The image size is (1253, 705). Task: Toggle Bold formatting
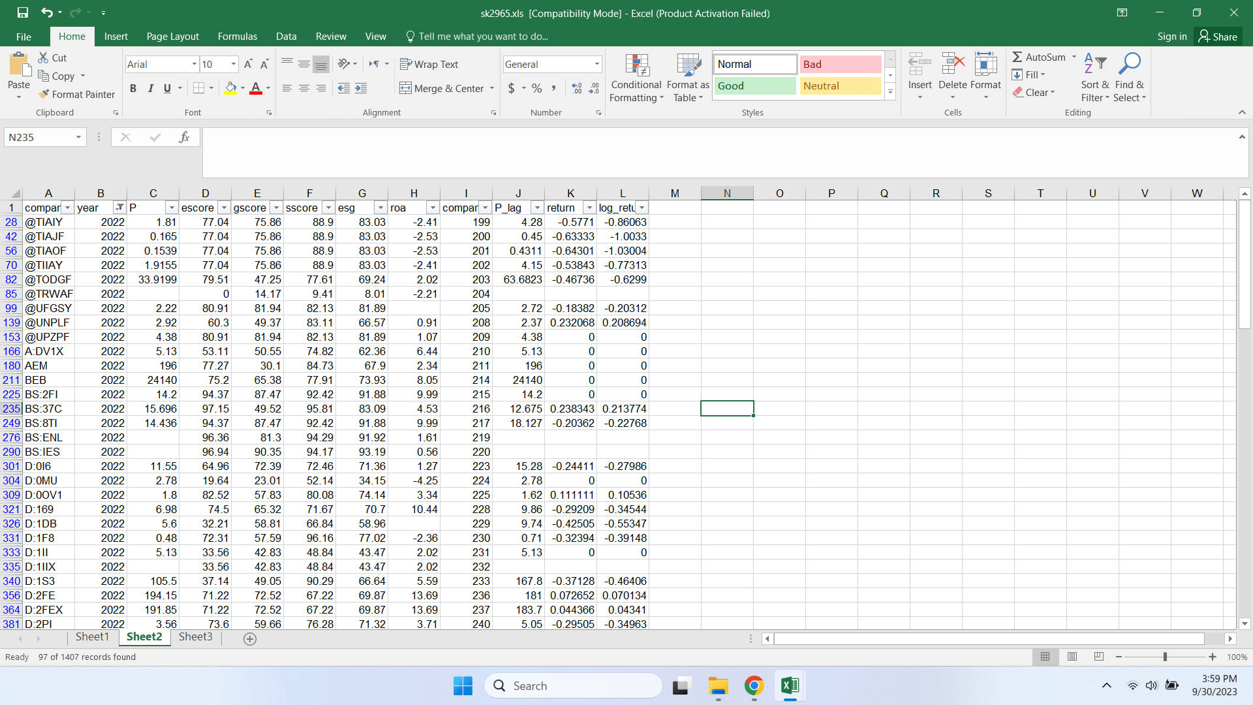coord(133,88)
